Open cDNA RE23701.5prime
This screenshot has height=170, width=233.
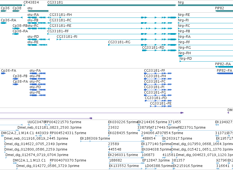click(x=206, y=130)
